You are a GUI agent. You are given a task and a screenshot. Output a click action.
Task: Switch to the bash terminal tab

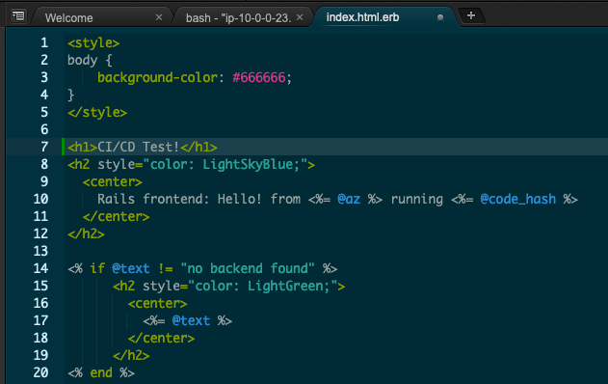238,18
